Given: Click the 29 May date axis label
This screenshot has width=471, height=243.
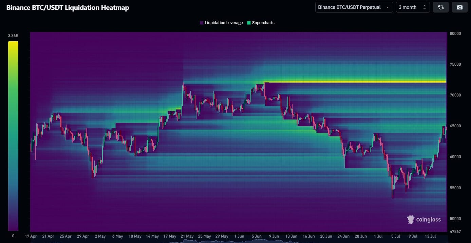Looking at the screenshot, I should [222, 236].
